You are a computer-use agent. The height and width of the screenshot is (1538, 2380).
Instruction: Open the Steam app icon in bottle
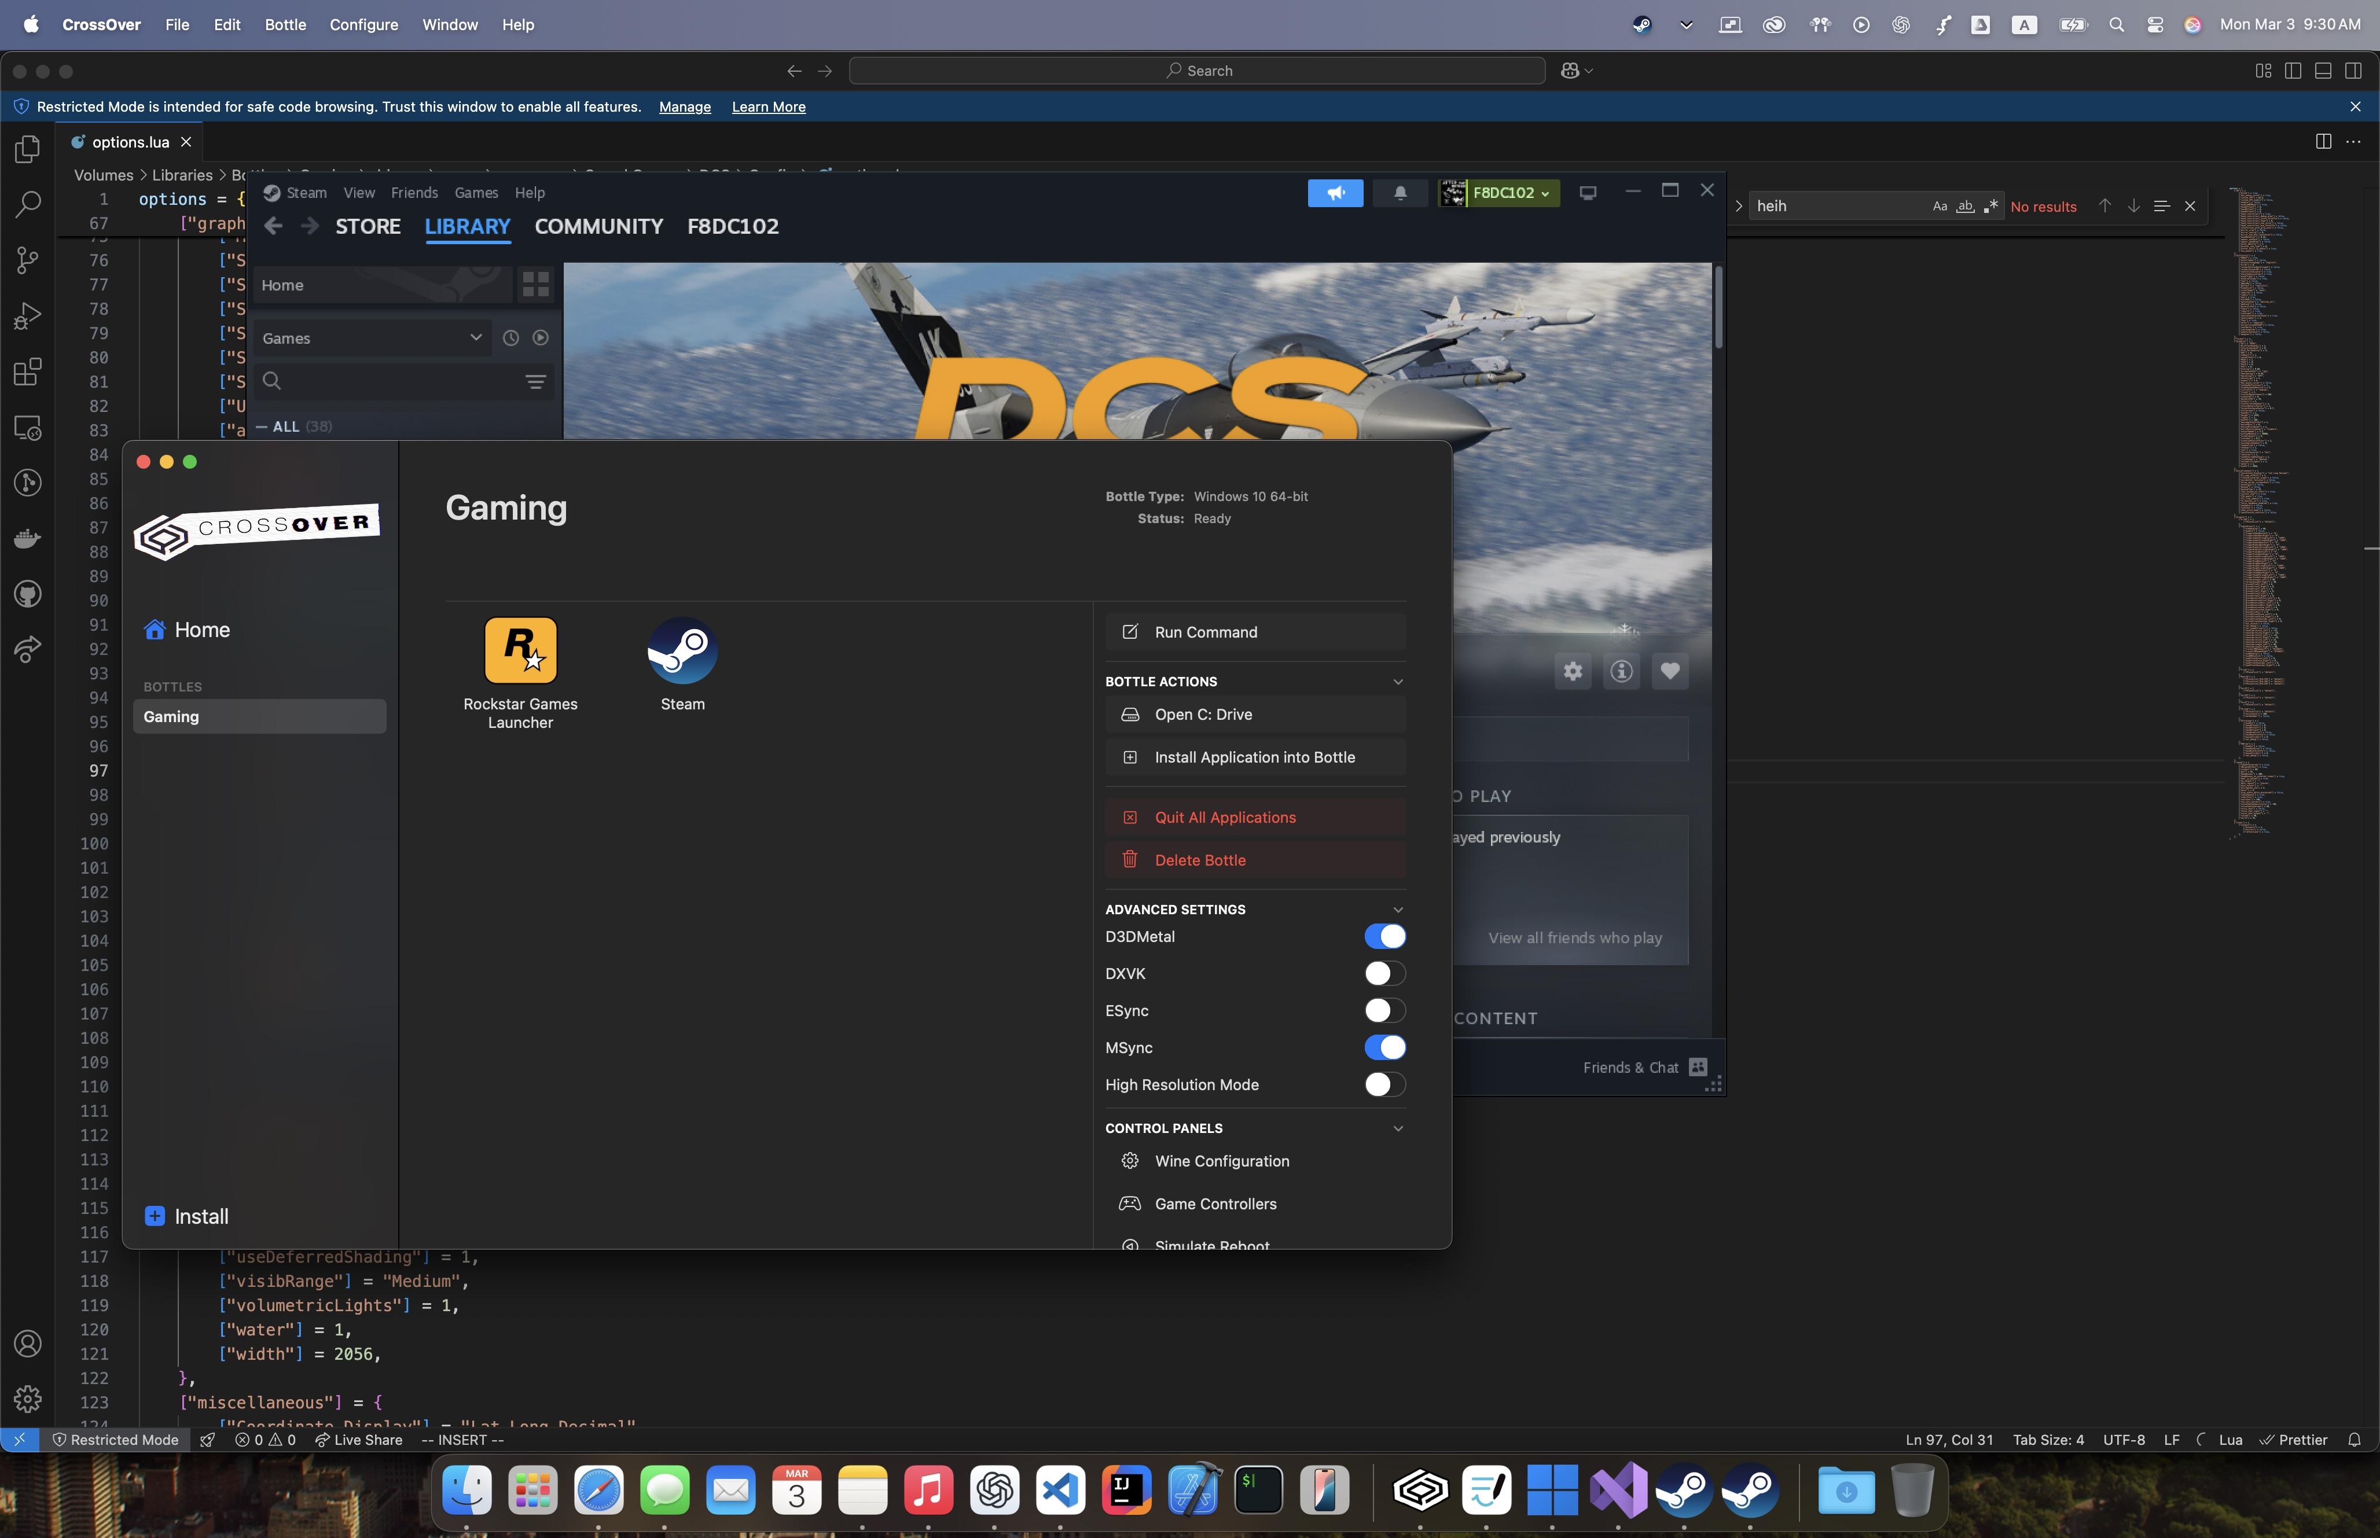point(682,651)
